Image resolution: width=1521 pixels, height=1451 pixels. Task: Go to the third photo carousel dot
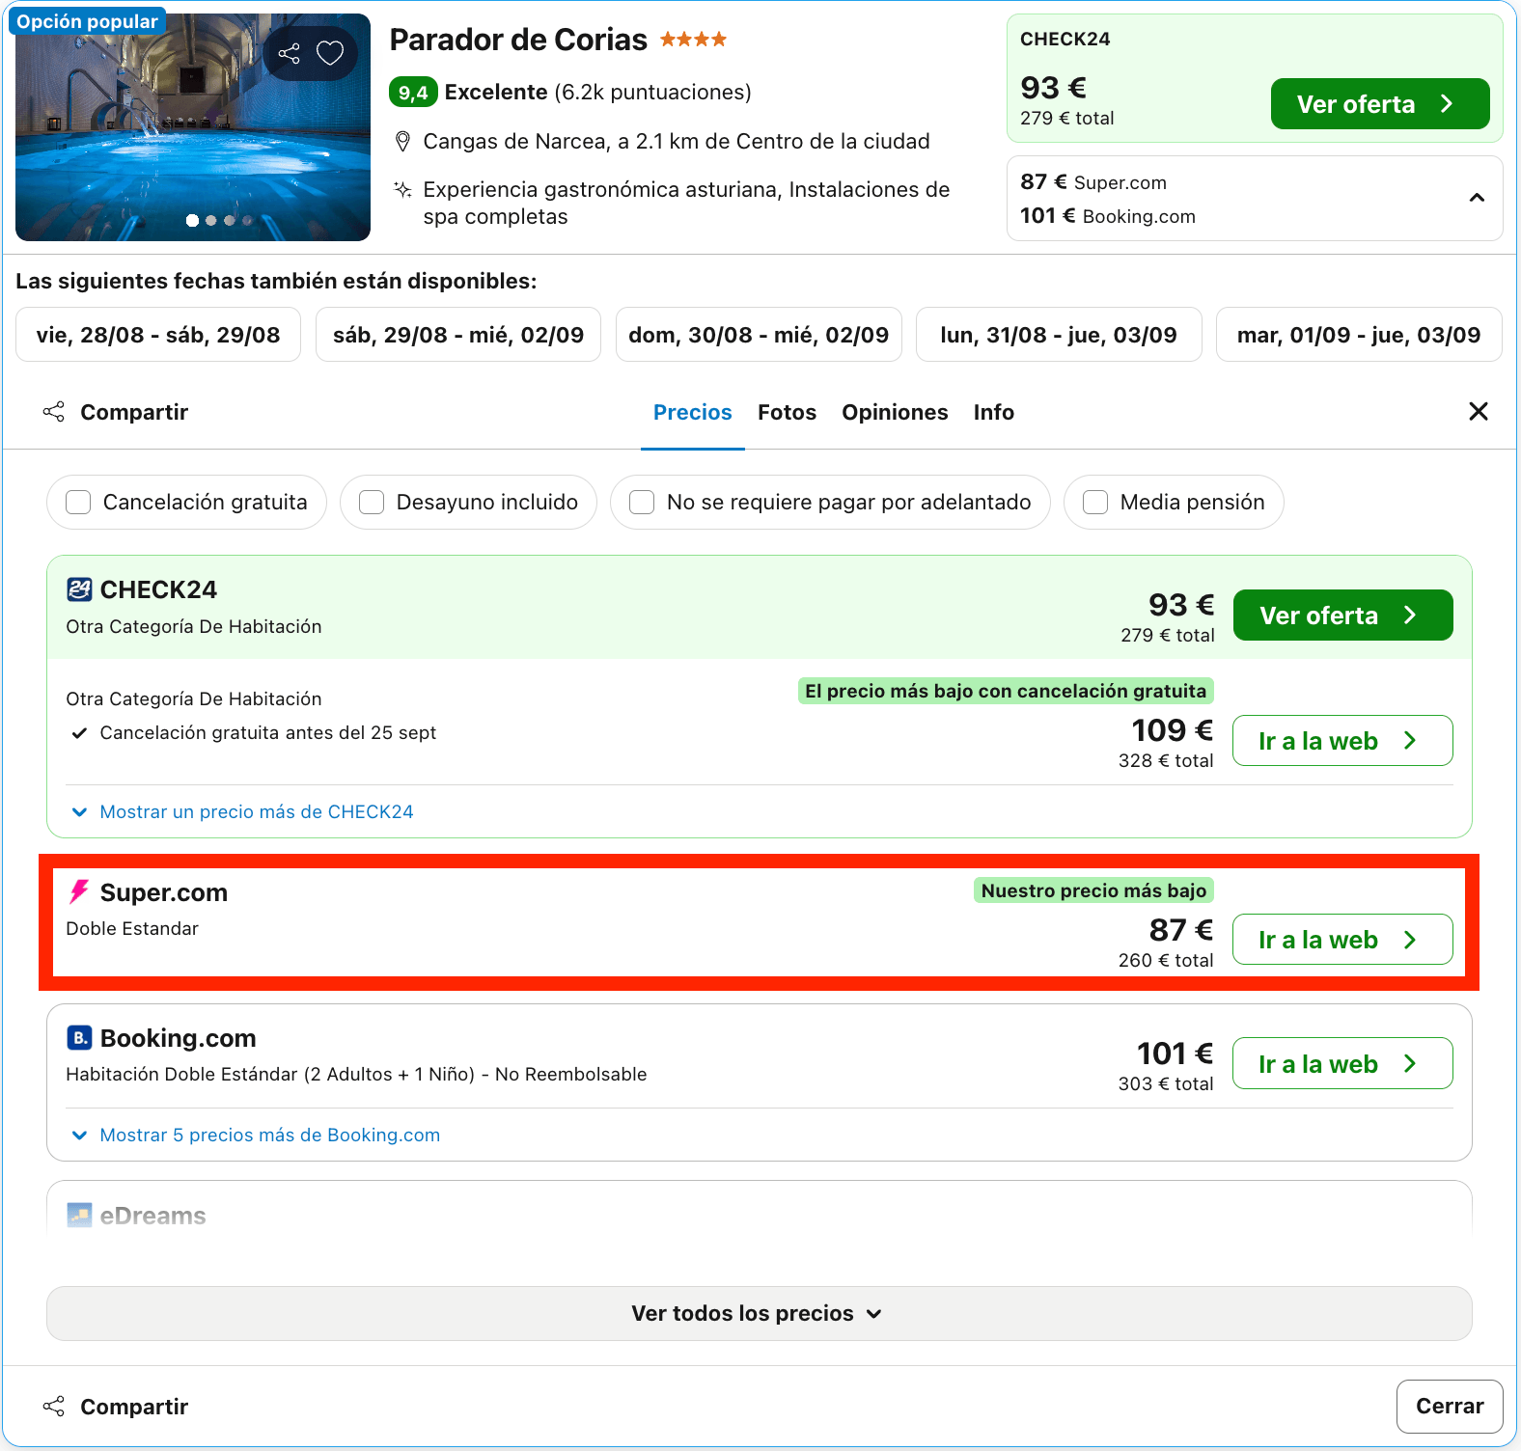(229, 221)
